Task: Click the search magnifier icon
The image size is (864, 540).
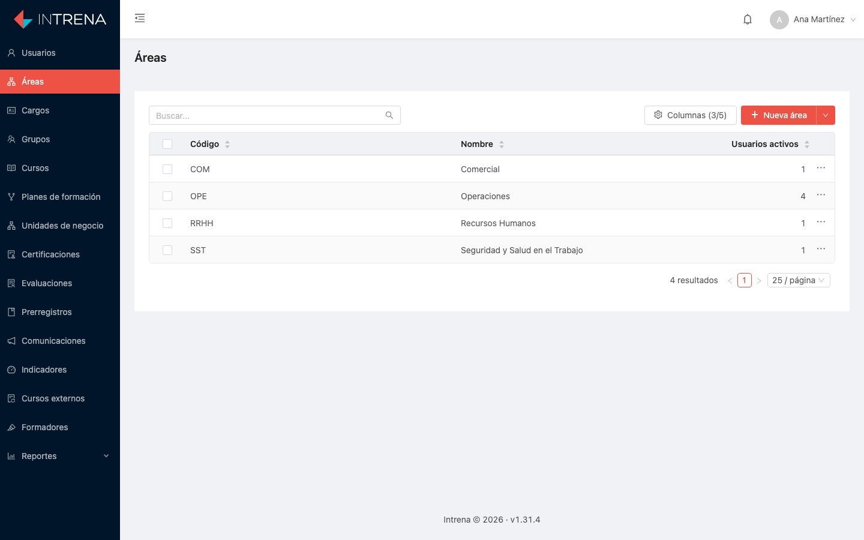Action: 389,115
